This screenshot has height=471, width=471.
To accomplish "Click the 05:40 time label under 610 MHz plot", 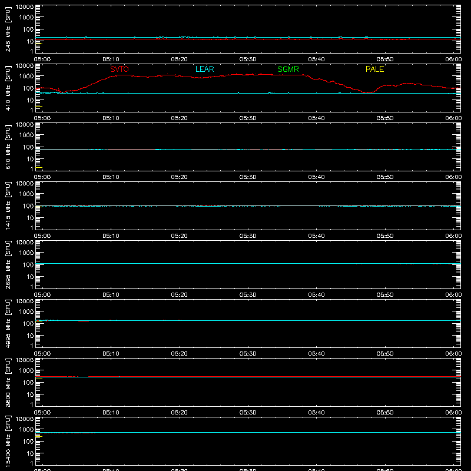I will coord(316,177).
